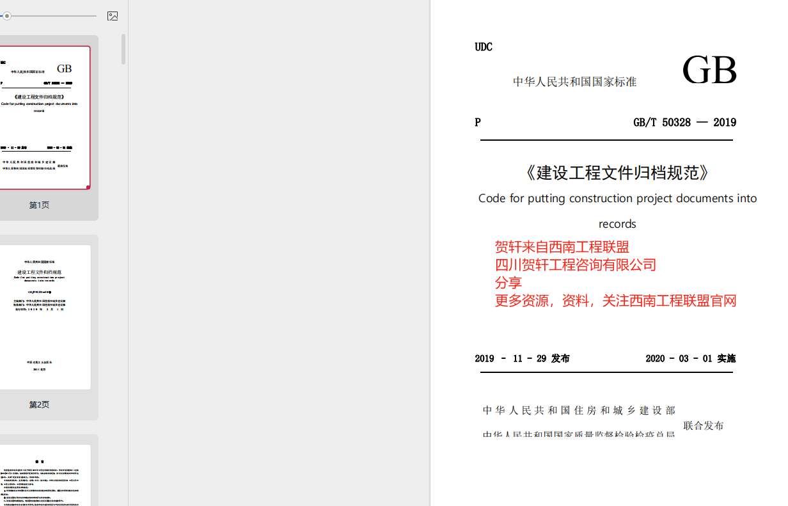Click the red 分享 text

[x=508, y=283]
